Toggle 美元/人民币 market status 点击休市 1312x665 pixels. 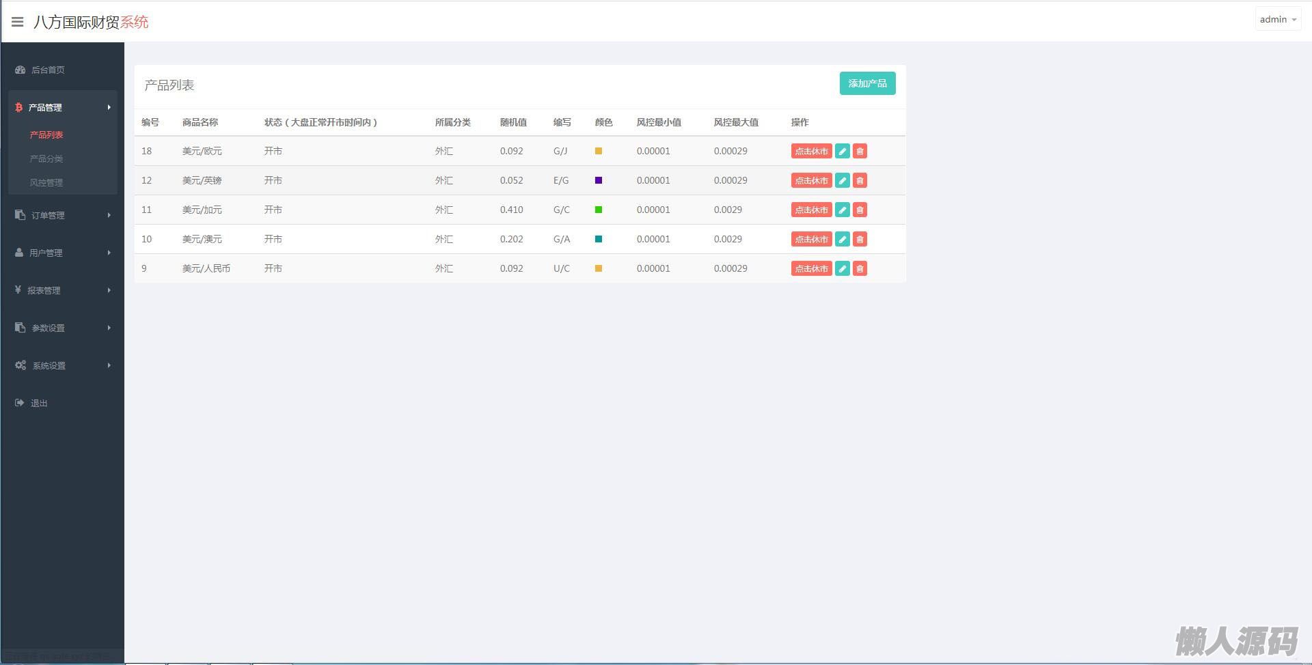pyautogui.click(x=811, y=269)
